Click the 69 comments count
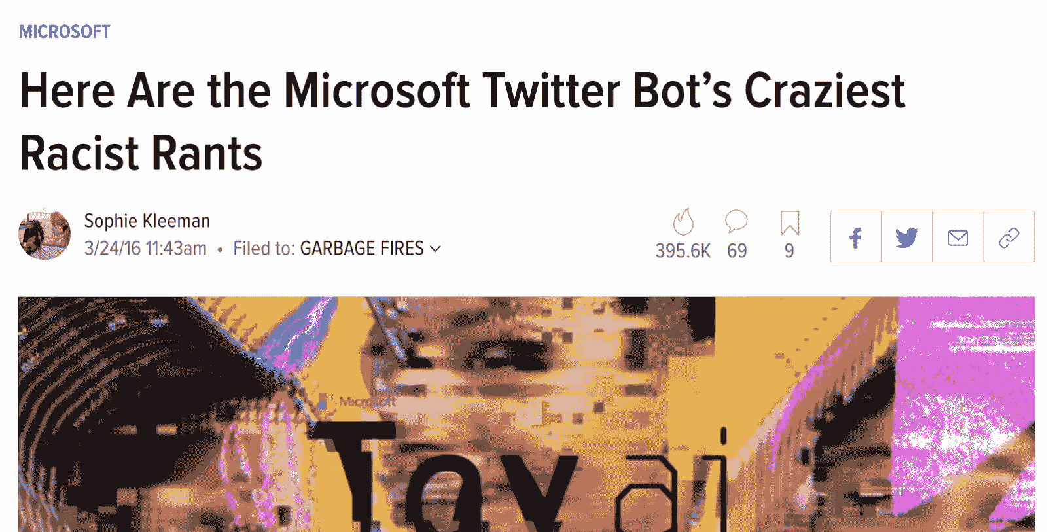1047x532 pixels. (x=737, y=251)
